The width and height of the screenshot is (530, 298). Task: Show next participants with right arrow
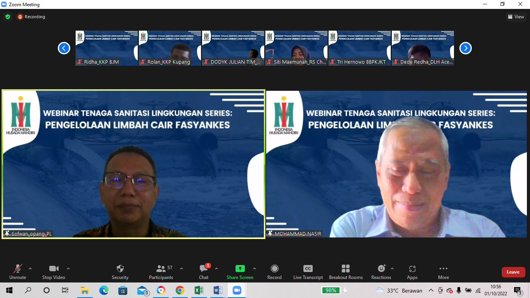[x=466, y=48]
